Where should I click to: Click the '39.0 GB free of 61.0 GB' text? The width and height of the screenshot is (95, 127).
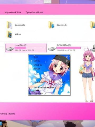point(25,51)
